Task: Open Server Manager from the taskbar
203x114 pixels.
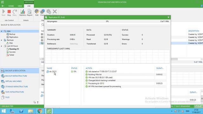Action: [12, 111]
